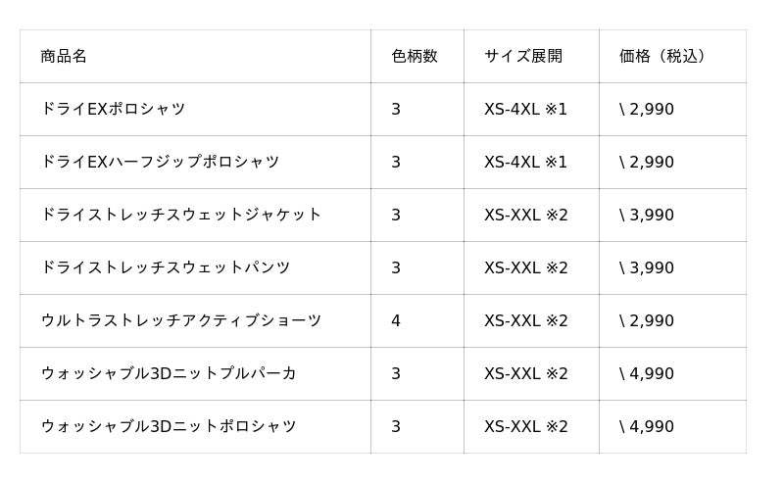784x483 pixels.
Task: Click the 色柄数 column header
Action: coord(415,56)
